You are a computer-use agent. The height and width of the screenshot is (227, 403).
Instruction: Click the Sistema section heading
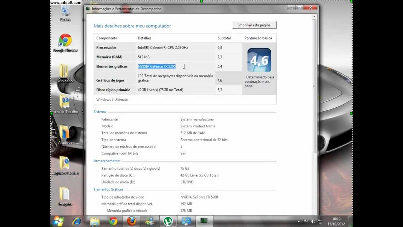click(x=100, y=112)
